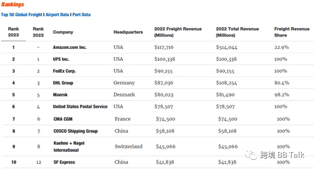This screenshot has width=314, height=169.
Task: Select the Amazon.com Inc. company name
Action: click(70, 48)
